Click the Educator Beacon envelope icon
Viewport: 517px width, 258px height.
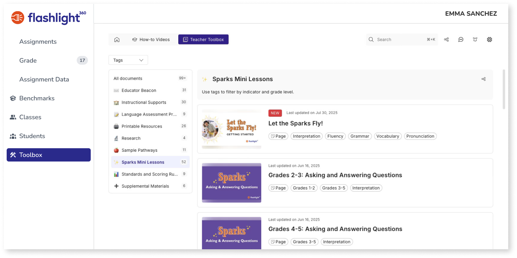(116, 91)
